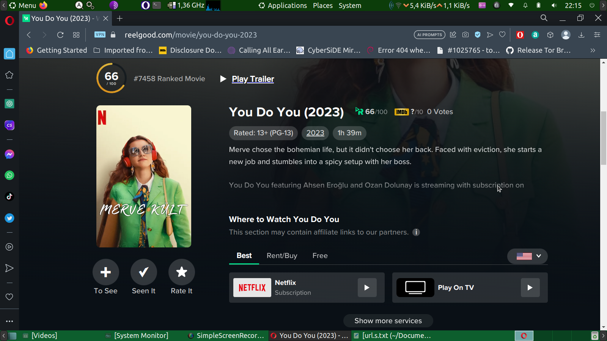Click Show more services
This screenshot has width=607, height=341.
click(388, 321)
